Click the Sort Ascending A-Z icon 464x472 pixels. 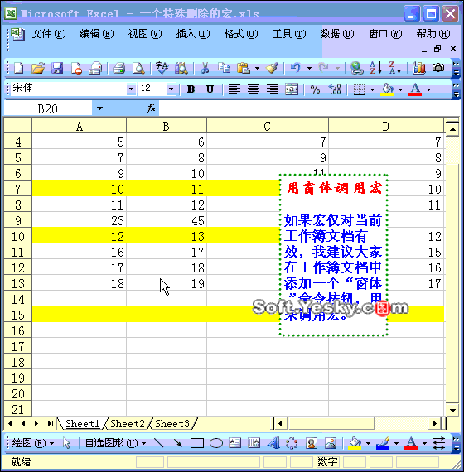pos(375,68)
